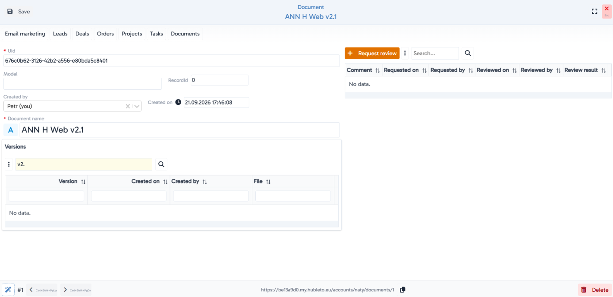This screenshot has width=613, height=297.
Task: Click the clock icon beside Created on
Action: click(178, 102)
